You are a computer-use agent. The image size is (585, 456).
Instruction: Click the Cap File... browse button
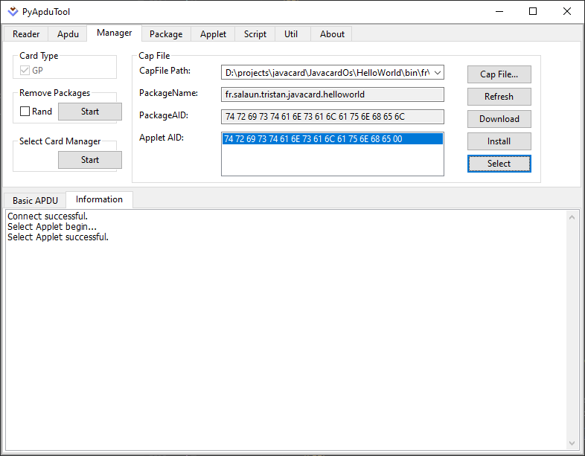click(x=499, y=74)
